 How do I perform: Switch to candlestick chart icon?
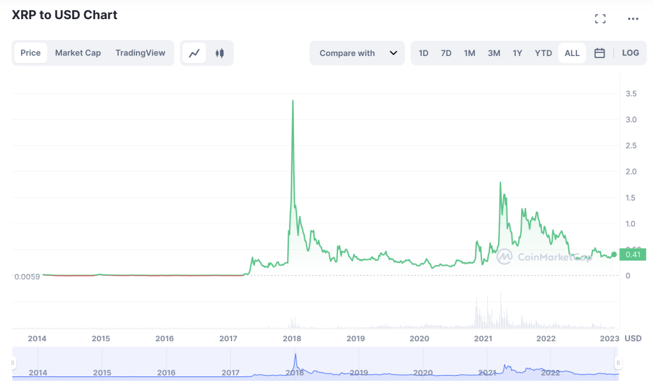point(220,54)
